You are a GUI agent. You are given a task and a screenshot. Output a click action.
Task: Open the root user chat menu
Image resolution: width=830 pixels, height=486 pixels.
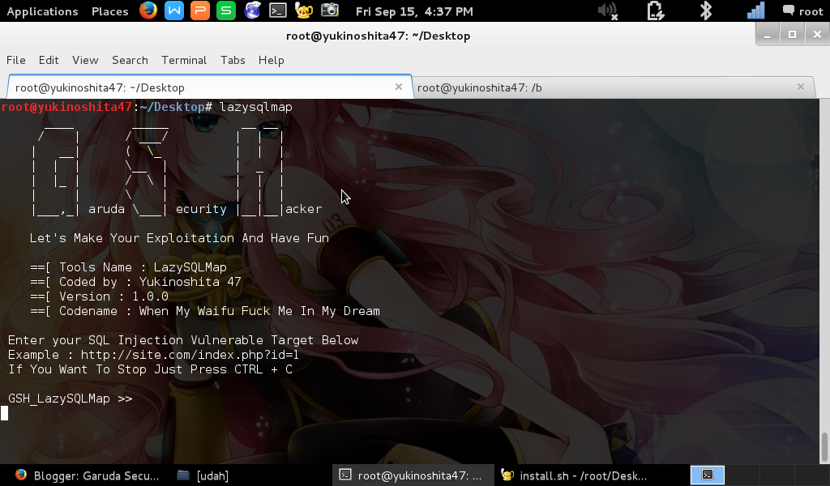pyautogui.click(x=803, y=11)
